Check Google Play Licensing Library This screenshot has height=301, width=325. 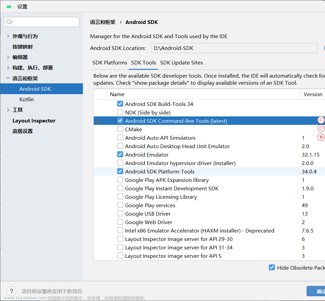coord(120,197)
